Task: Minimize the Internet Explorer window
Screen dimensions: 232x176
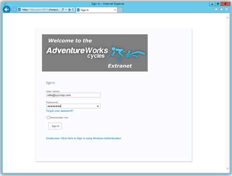Action: (212, 4)
